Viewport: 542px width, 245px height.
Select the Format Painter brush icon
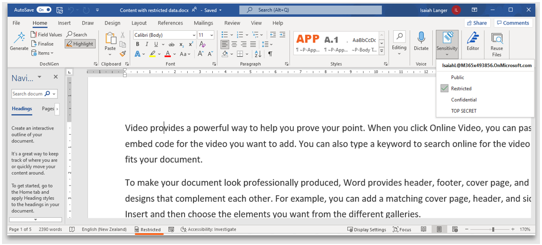[123, 53]
